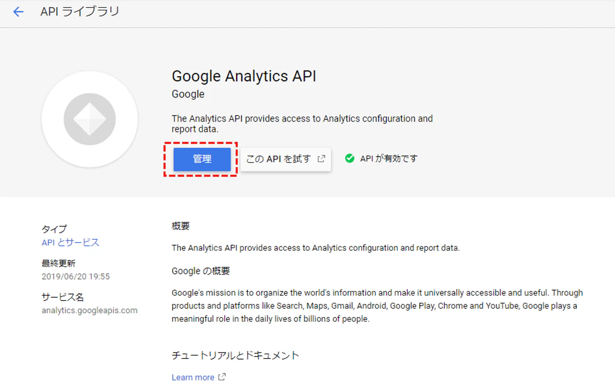
Task: Click the タイプ label
Action: click(54, 229)
